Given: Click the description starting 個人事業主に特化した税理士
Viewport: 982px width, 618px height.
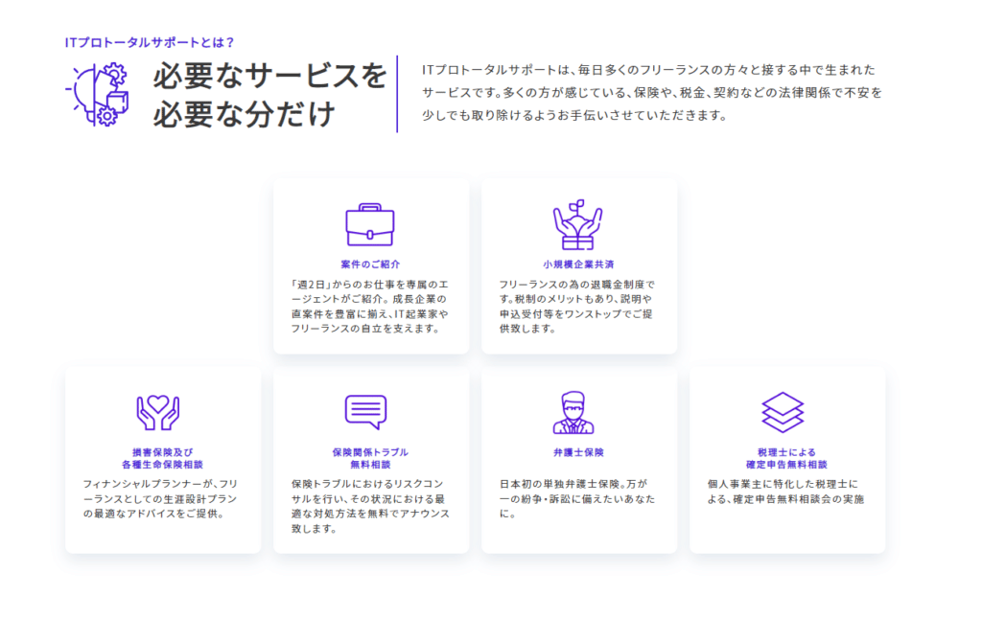Looking at the screenshot, I should 786,492.
